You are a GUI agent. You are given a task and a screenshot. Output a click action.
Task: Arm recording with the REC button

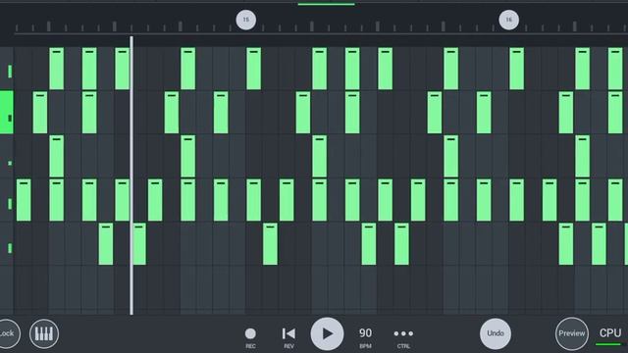coord(250,337)
